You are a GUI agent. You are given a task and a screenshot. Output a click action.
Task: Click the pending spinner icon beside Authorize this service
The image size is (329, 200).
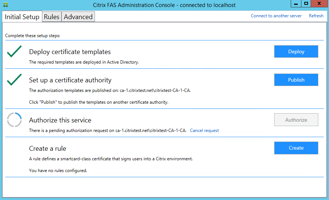(14, 120)
